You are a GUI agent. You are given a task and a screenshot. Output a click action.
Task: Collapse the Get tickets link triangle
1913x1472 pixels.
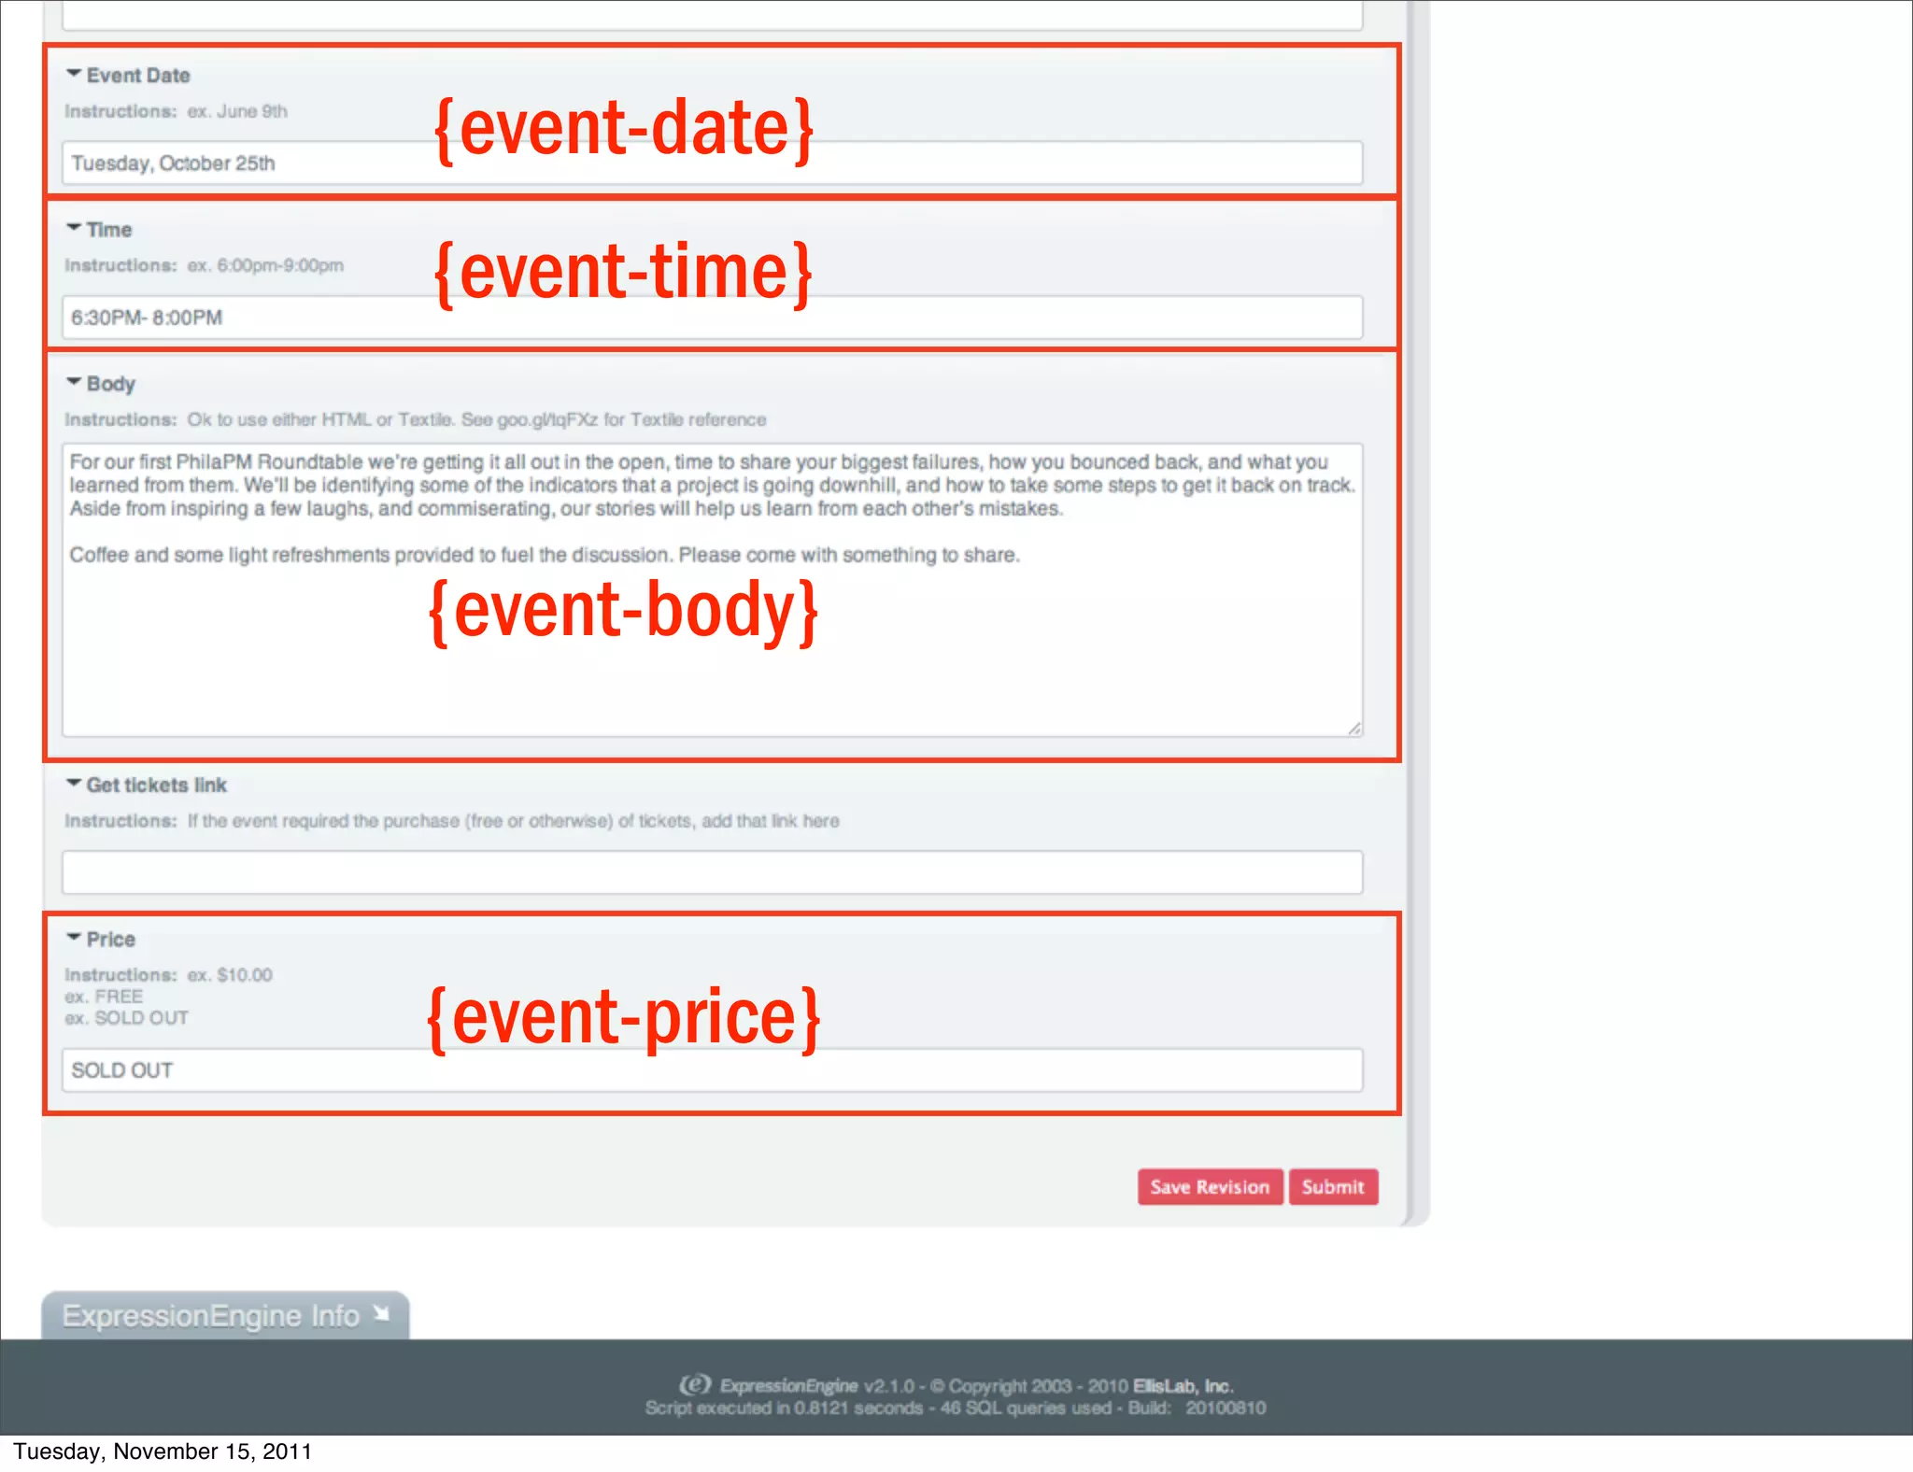click(74, 783)
